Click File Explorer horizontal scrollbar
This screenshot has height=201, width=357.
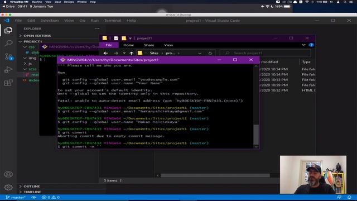215,175
